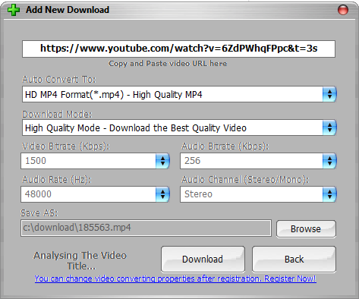359x299 pixels.
Task: Click the green plus icon in title bar
Action: [x=14, y=10]
